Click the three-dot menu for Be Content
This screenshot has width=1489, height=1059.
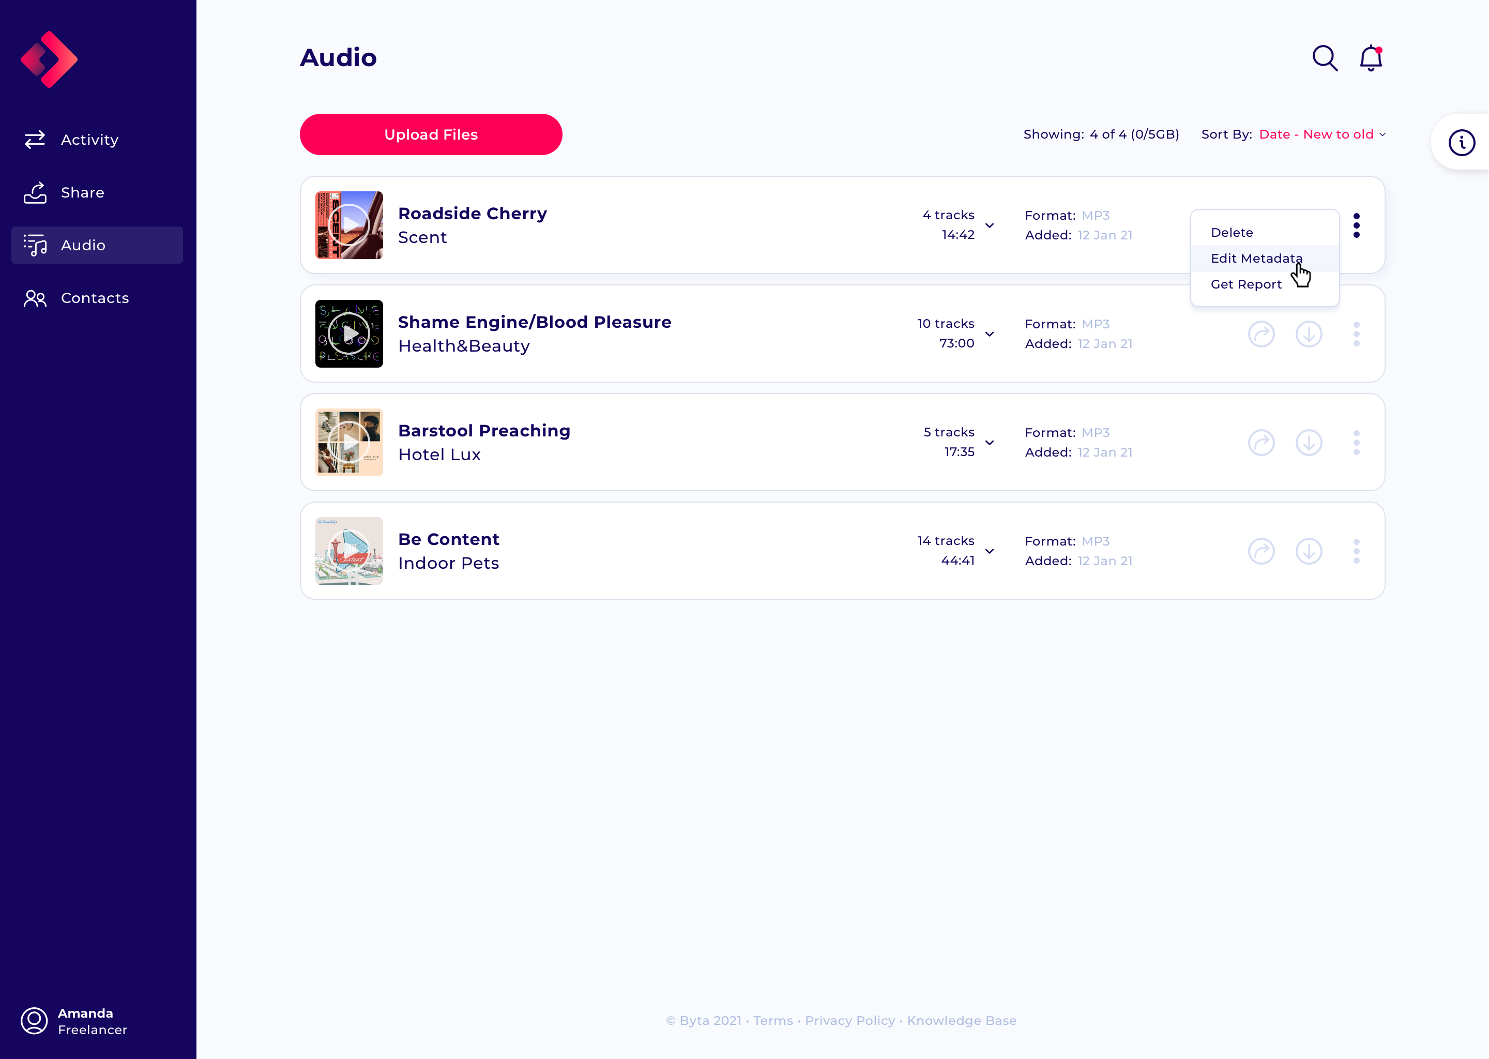click(1356, 551)
